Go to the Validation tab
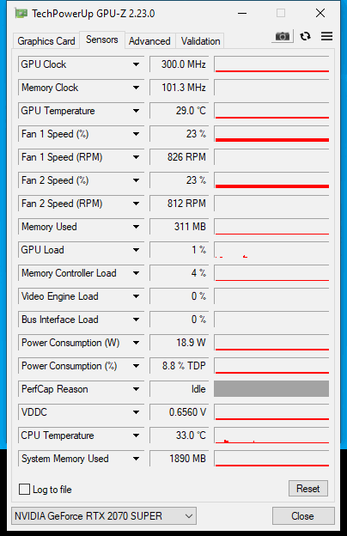Viewport: 347px width, 536px height. pos(200,41)
